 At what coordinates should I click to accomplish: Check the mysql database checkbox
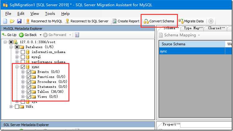[23, 57]
